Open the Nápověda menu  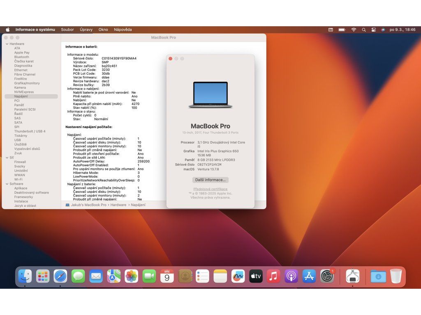click(x=123, y=30)
